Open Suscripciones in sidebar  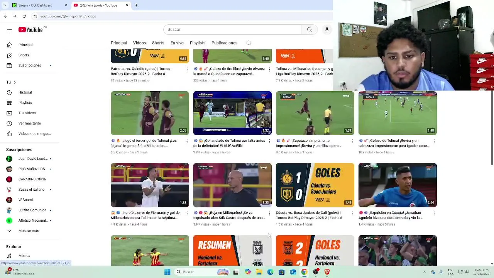(x=29, y=66)
